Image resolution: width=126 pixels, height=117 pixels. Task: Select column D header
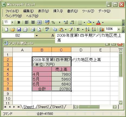[81, 50]
